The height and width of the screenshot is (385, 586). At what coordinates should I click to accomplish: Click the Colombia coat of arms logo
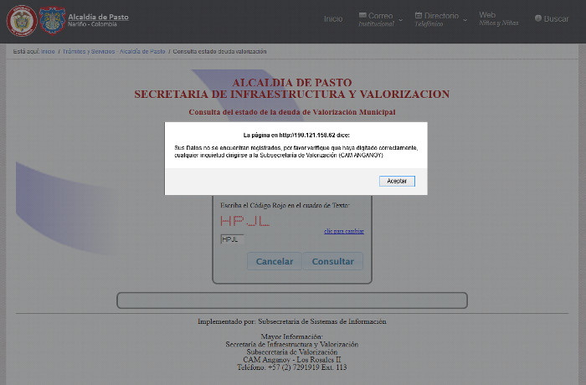pyautogui.click(x=22, y=21)
